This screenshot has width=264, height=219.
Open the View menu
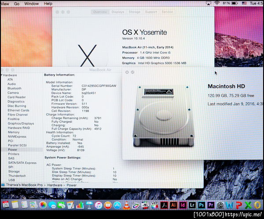coord(5,4)
